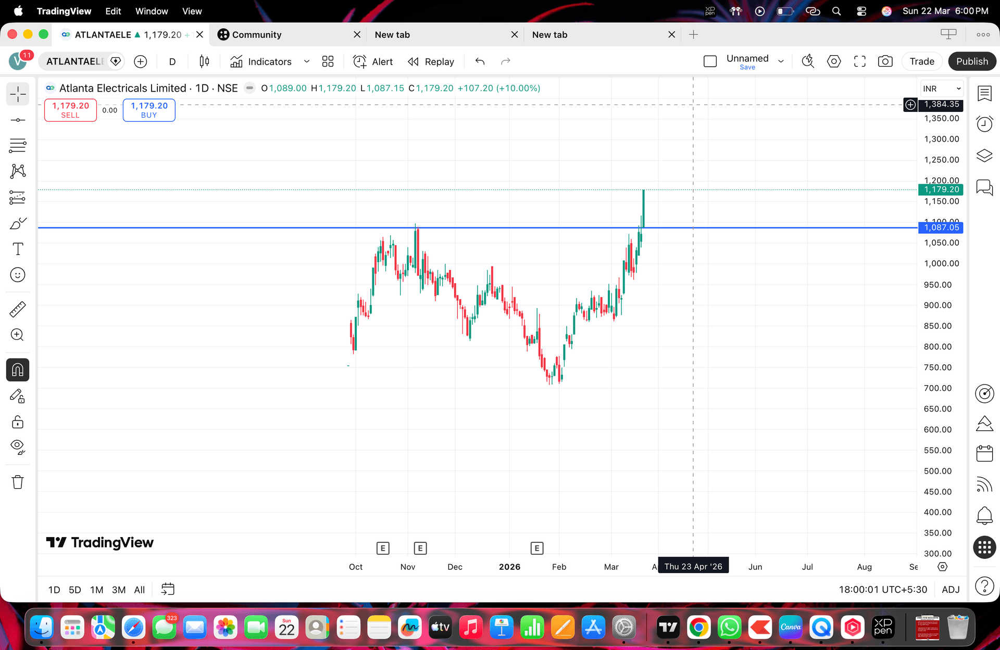Select the All date range
Viewport: 1000px width, 650px height.
139,590
